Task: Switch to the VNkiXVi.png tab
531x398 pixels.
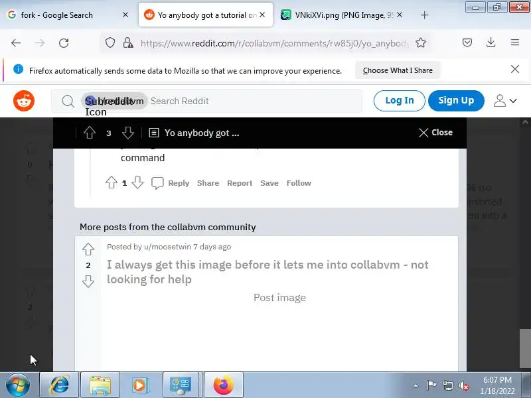Action: click(x=340, y=15)
